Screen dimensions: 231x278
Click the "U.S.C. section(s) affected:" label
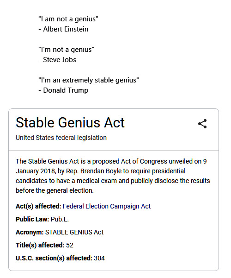54,258
